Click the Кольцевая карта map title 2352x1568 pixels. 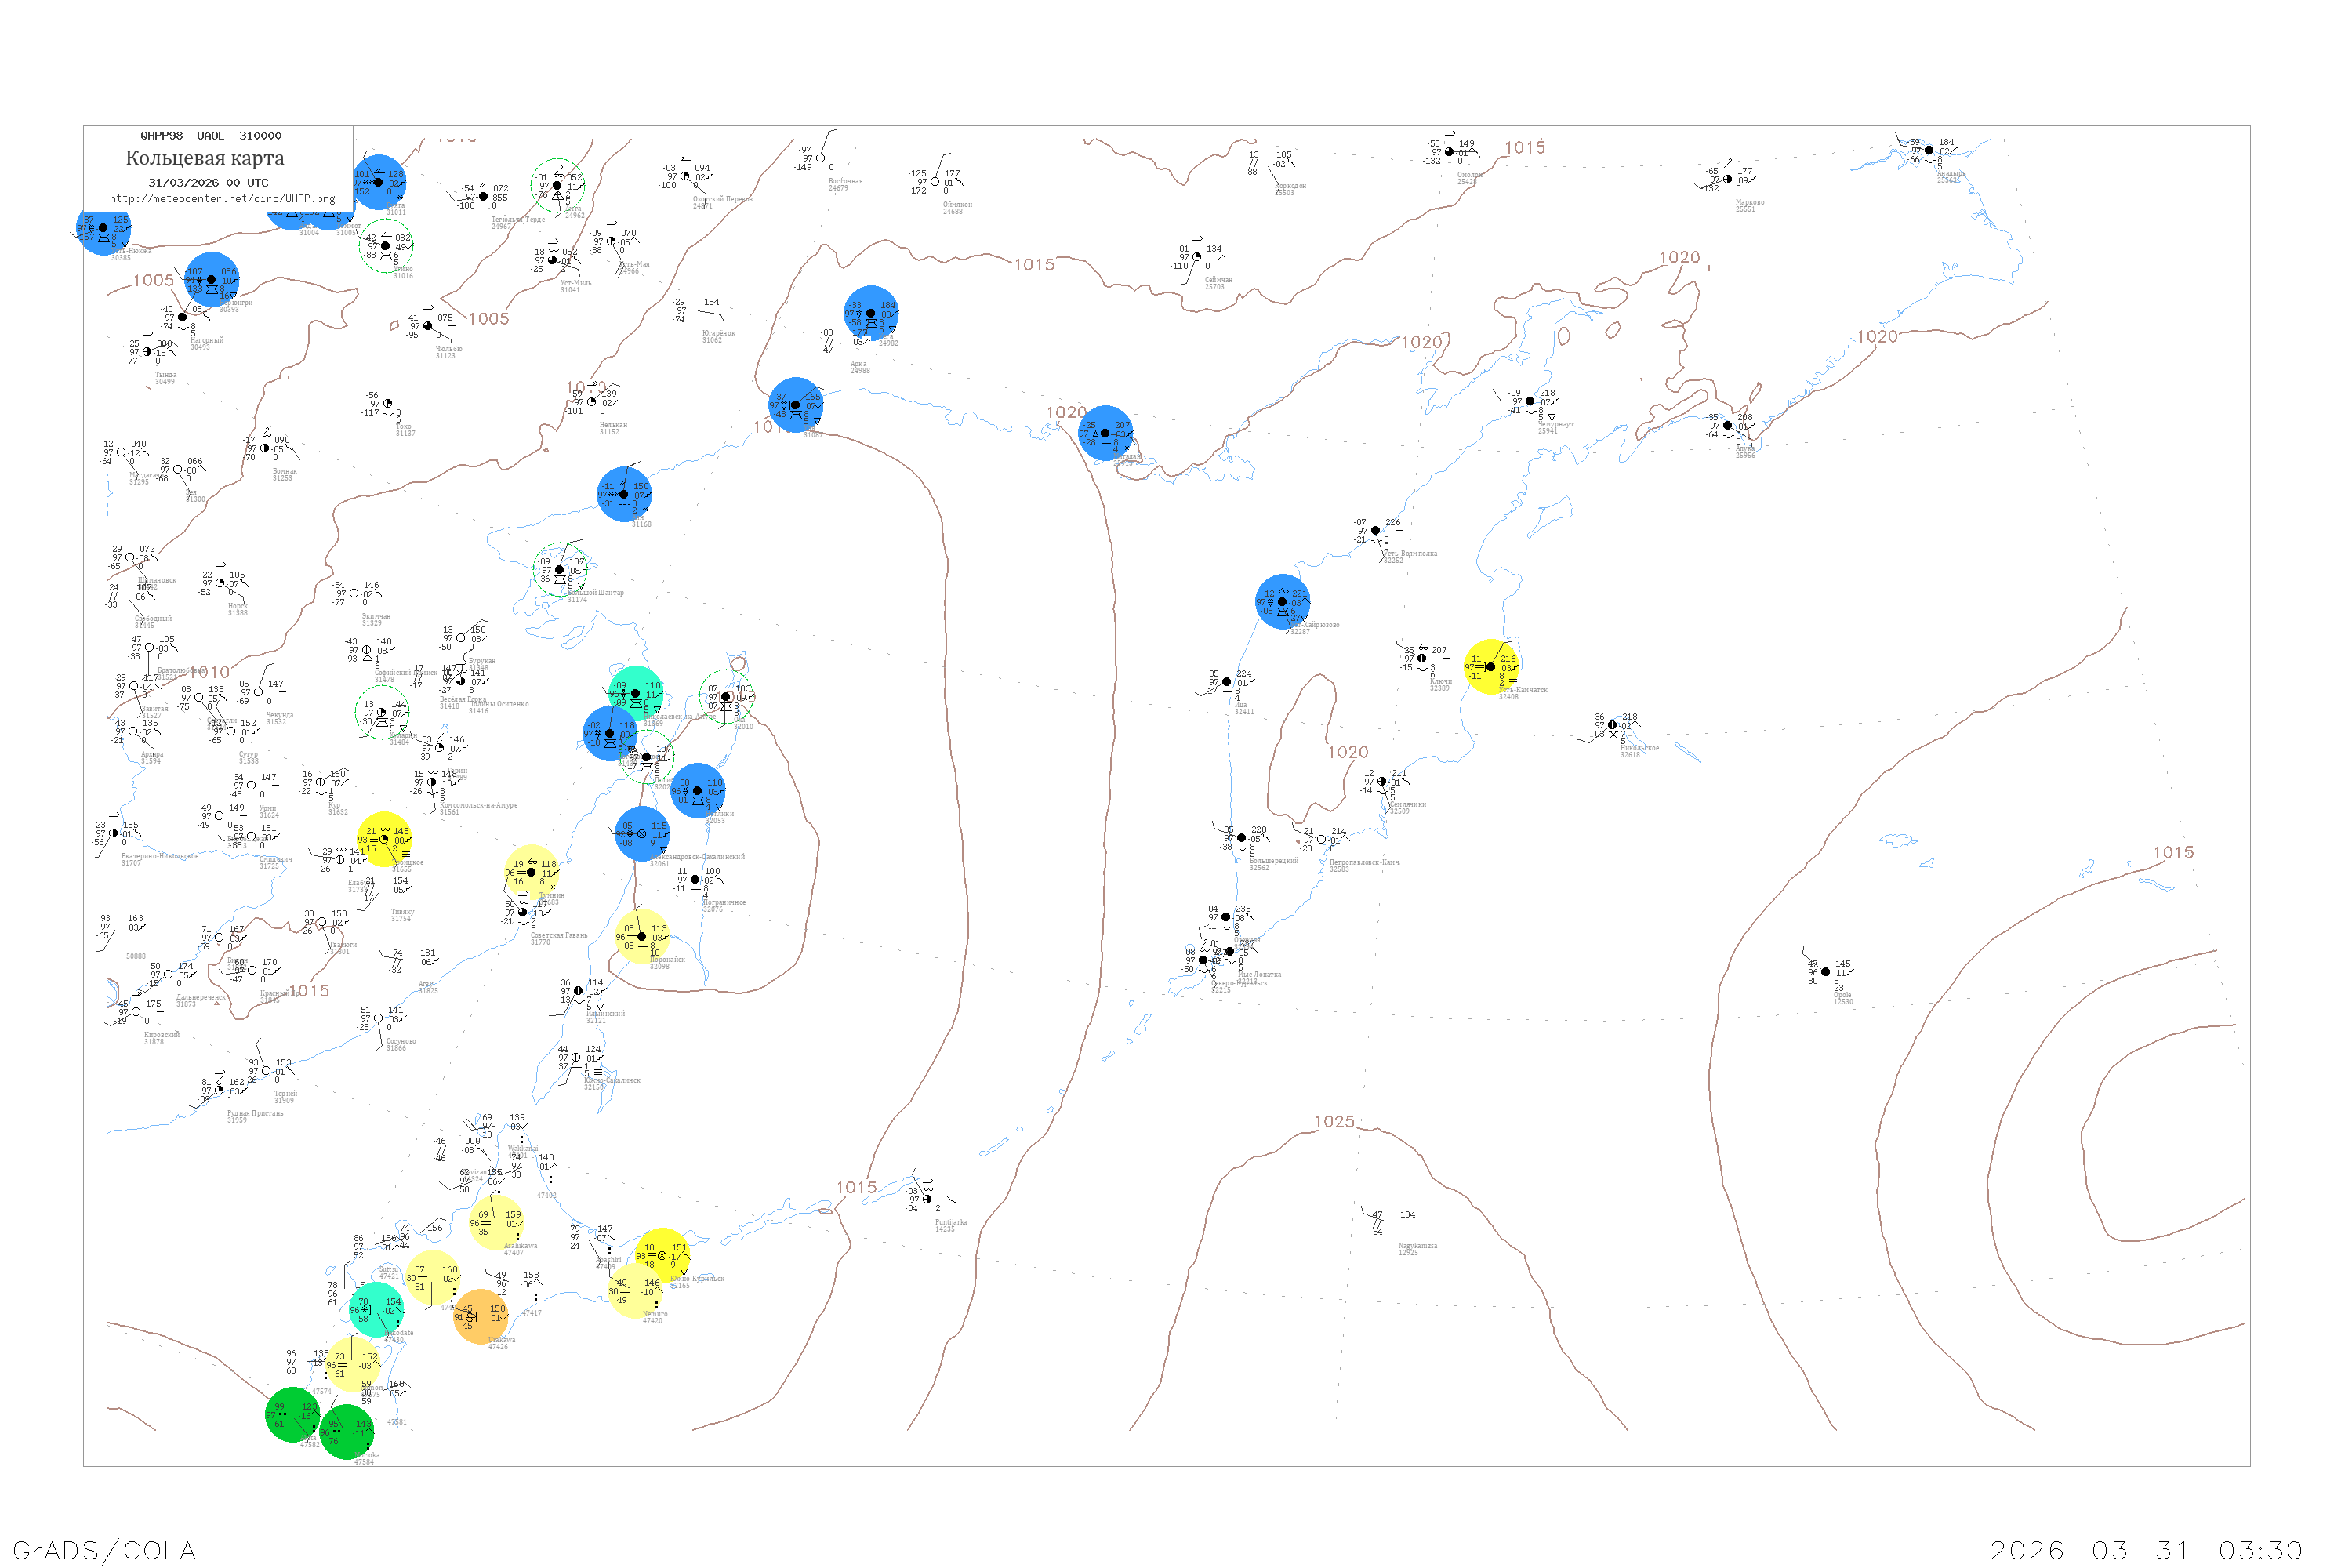pos(205,158)
